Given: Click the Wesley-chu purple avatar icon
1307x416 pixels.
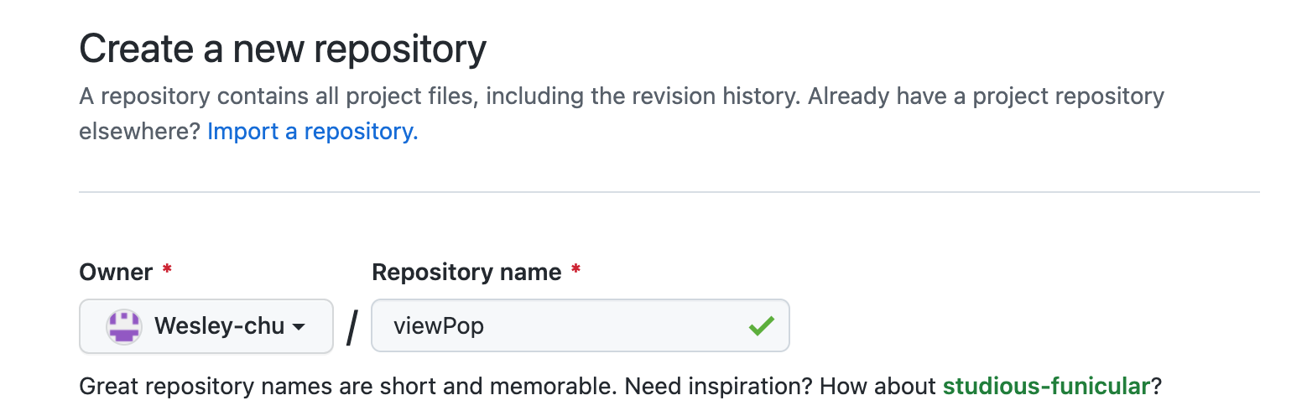Looking at the screenshot, I should pyautogui.click(x=124, y=326).
